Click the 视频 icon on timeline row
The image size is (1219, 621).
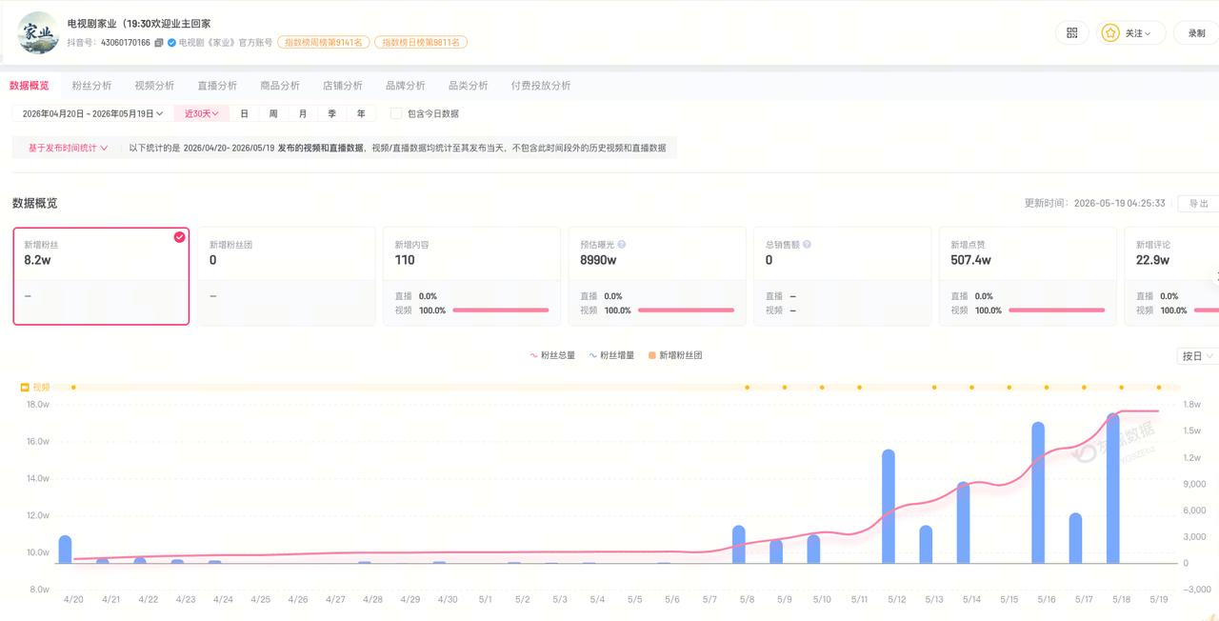(25, 388)
